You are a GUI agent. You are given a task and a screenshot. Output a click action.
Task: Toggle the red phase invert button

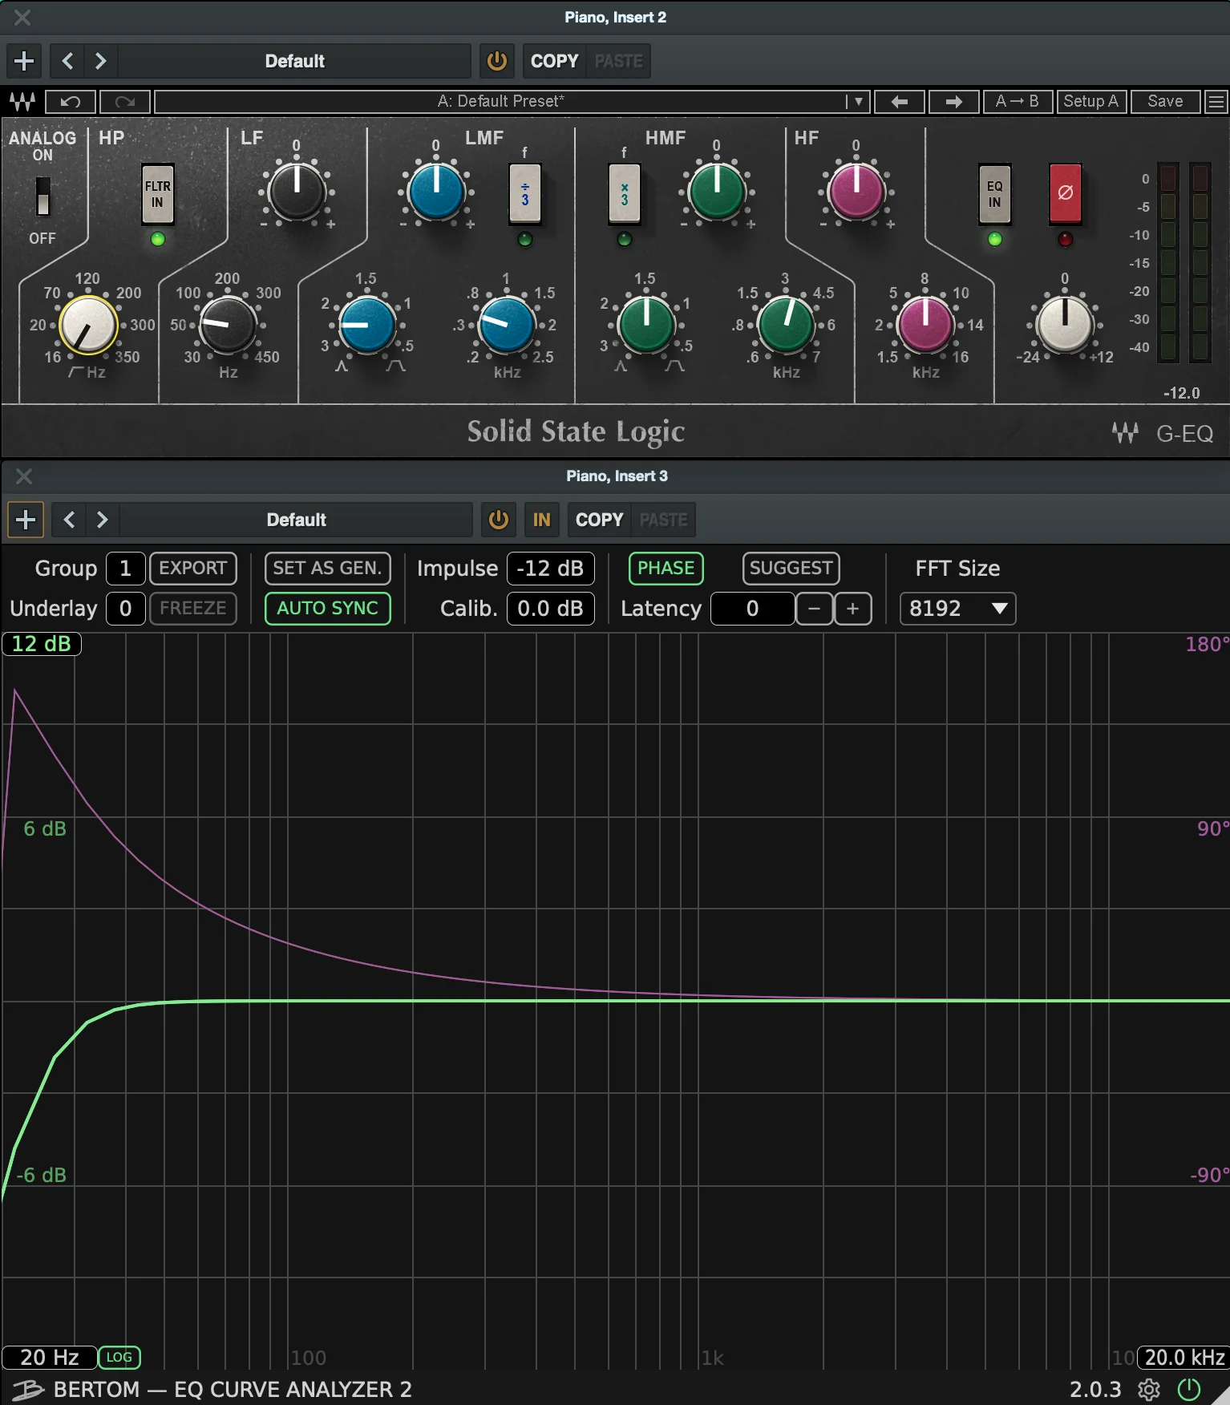(1065, 193)
